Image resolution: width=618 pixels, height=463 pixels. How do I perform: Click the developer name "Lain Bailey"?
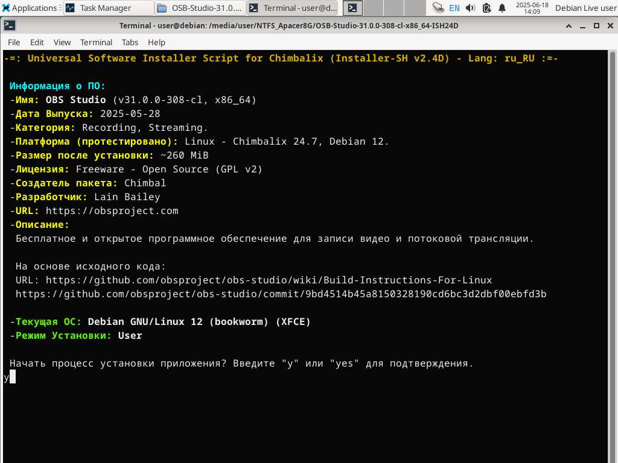[x=127, y=197]
